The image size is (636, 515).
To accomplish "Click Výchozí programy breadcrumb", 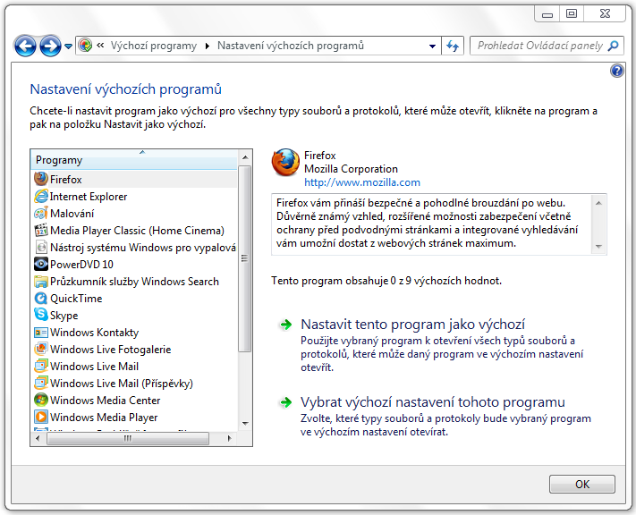I will (153, 46).
